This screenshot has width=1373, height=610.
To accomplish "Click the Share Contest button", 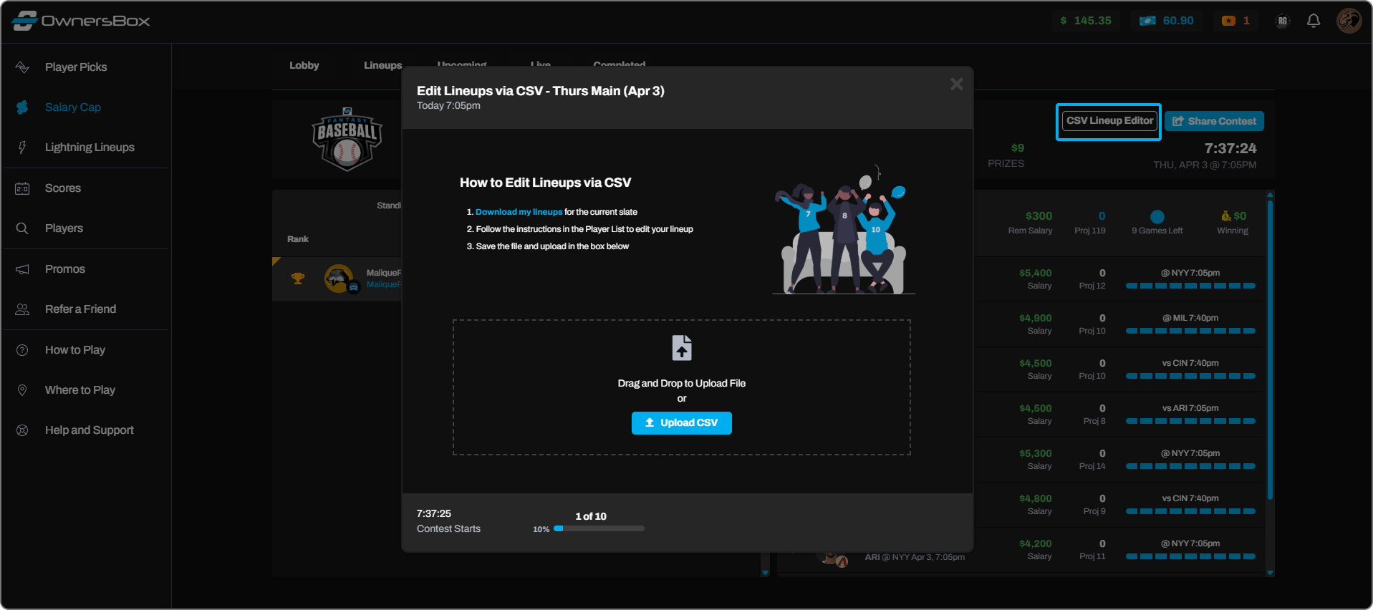I will pyautogui.click(x=1214, y=121).
